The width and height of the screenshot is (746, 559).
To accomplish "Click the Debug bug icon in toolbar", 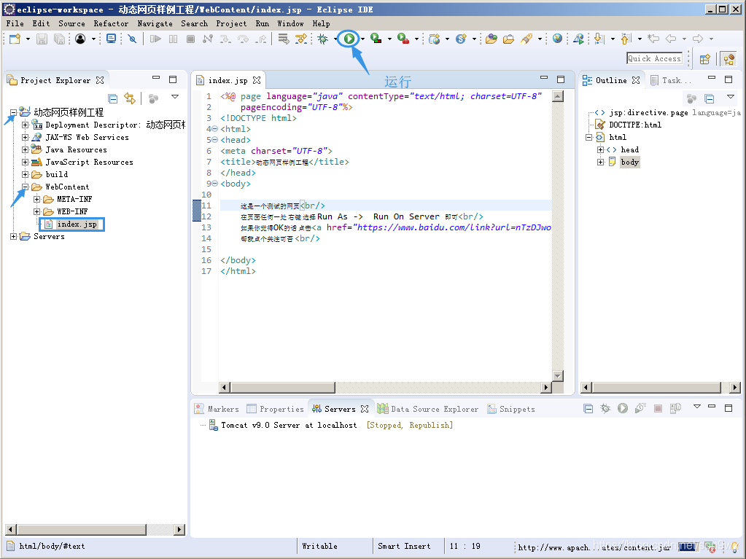I will pos(322,39).
